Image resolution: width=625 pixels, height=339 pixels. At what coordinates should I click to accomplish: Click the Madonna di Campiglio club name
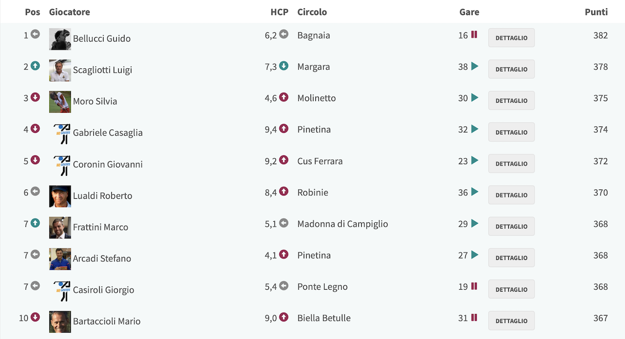(343, 224)
